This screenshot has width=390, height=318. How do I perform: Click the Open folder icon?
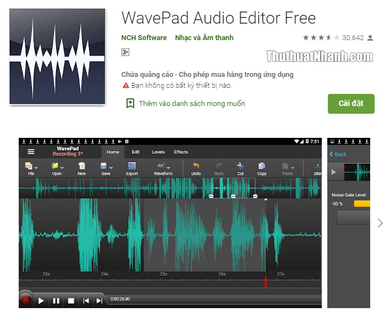coord(54,165)
